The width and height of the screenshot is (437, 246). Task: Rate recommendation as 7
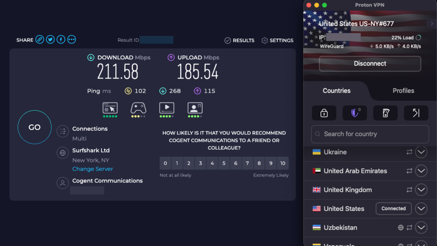(x=247, y=163)
